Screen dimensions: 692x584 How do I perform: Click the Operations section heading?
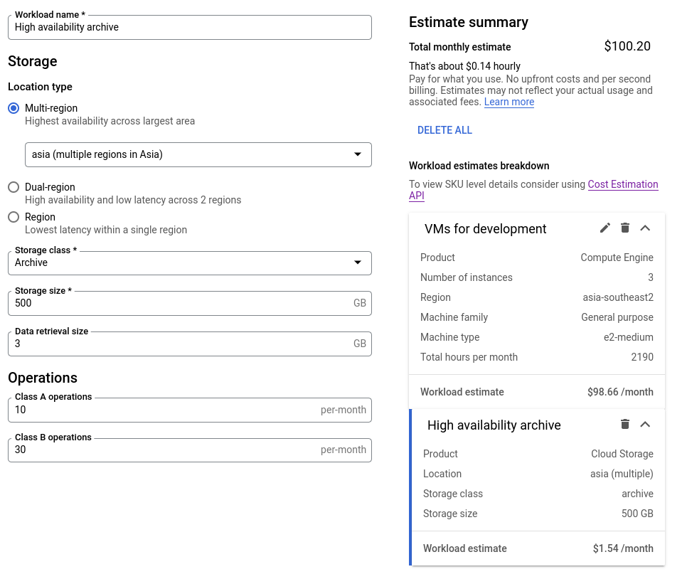coord(43,378)
